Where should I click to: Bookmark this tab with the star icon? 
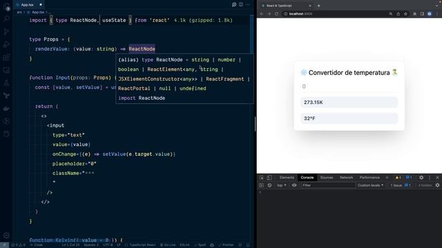(x=405, y=14)
